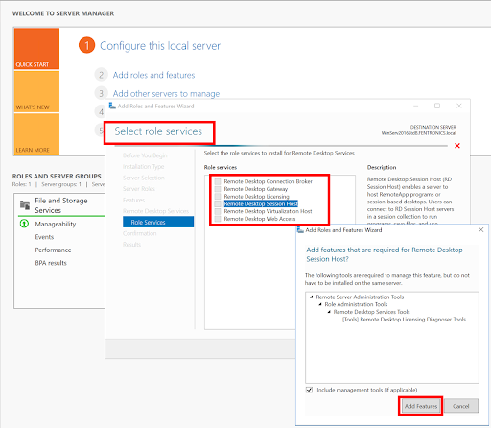491x428 pixels.
Task: Go to Features wizard step
Action: click(x=133, y=201)
